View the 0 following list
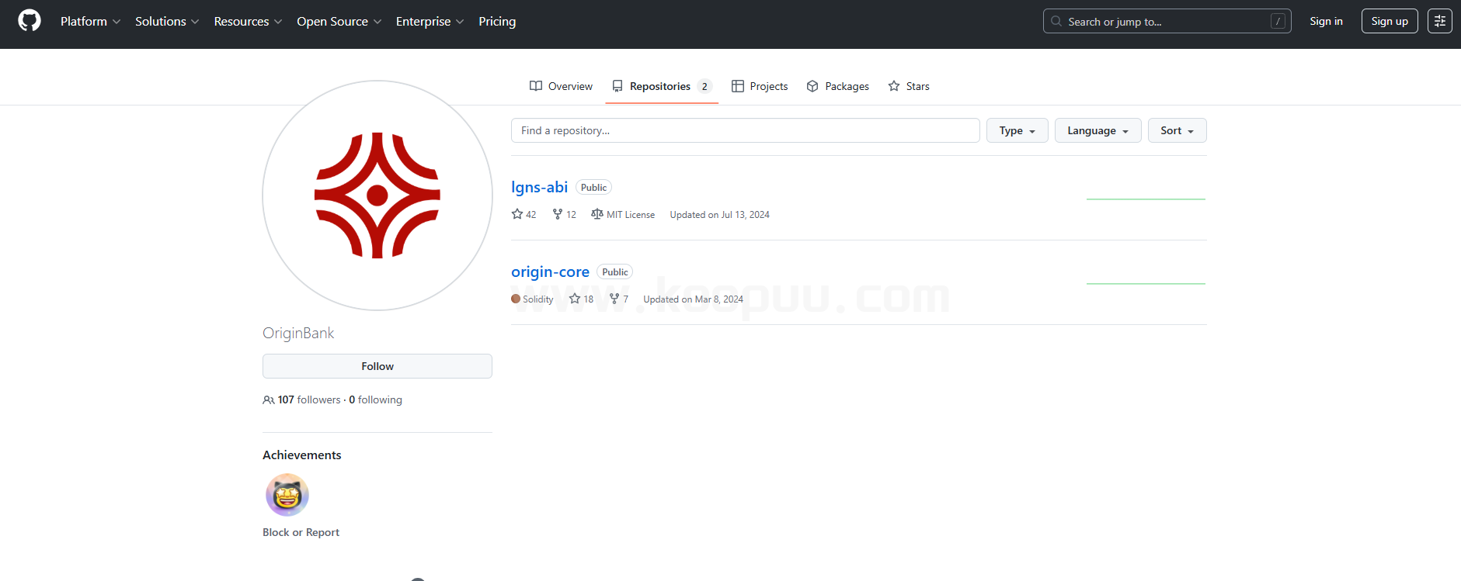 375,400
